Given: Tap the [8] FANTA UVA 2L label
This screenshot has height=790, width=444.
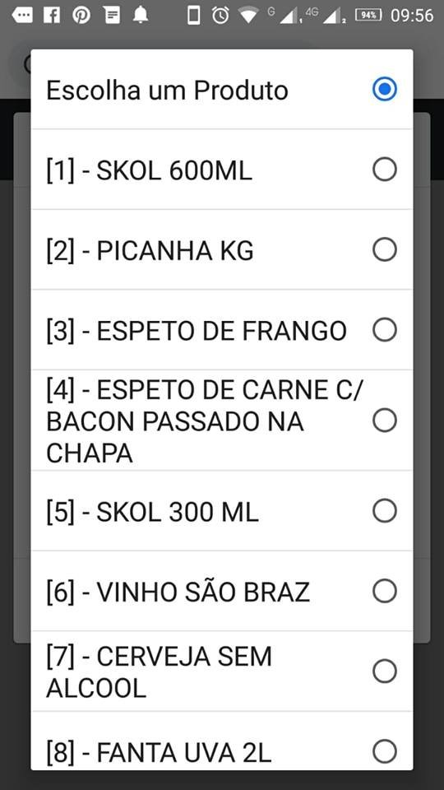Looking at the screenshot, I should coord(159,753).
